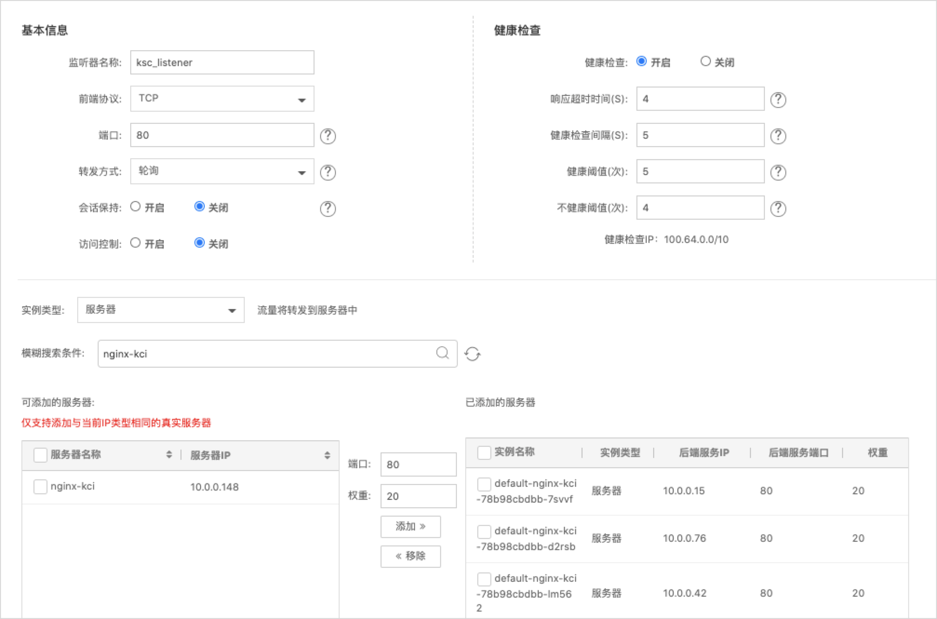Open the 前端协议 TCP dropdown
937x619 pixels.
[222, 99]
